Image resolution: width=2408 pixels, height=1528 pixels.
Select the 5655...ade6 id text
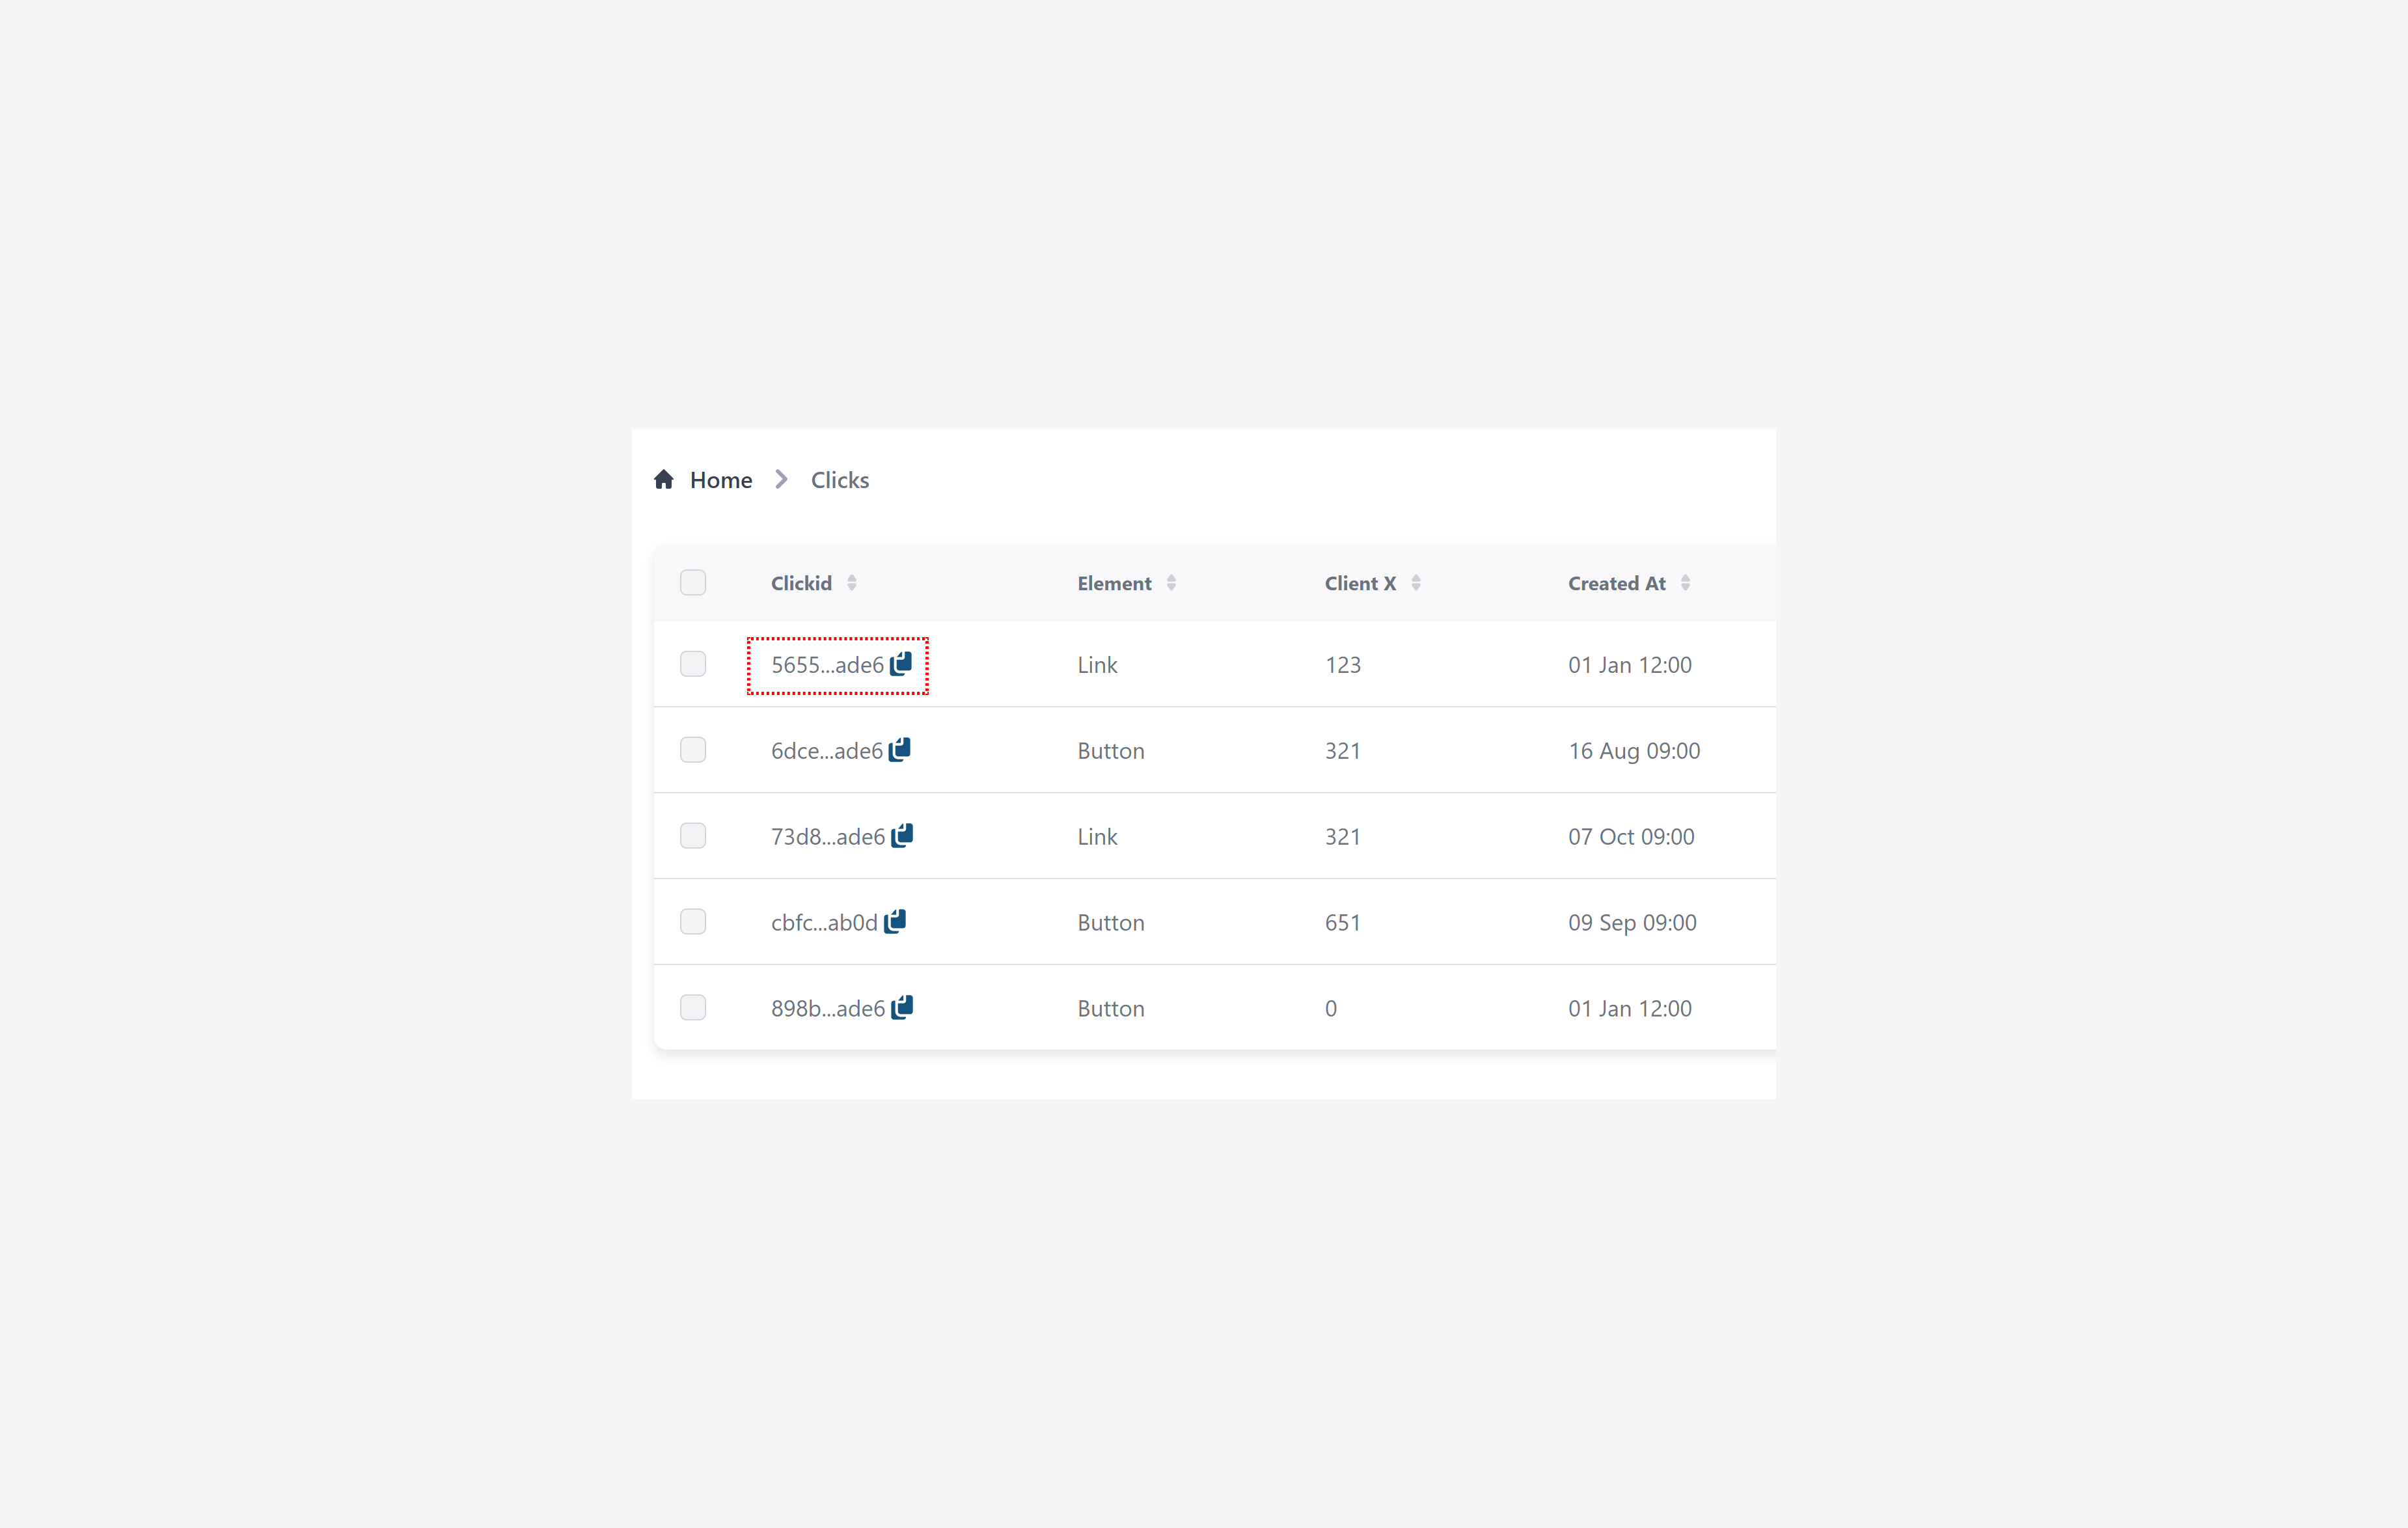pos(827,665)
